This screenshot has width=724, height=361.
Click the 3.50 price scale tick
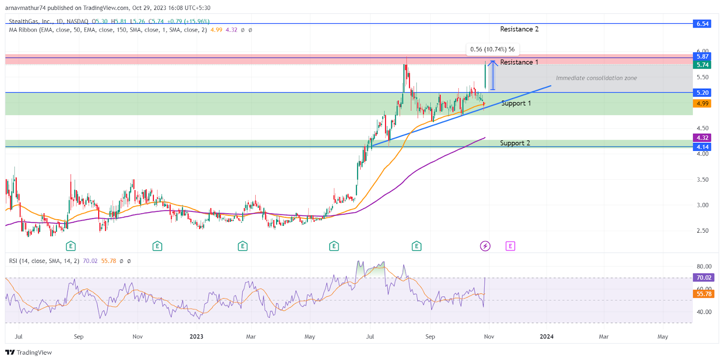click(703, 179)
